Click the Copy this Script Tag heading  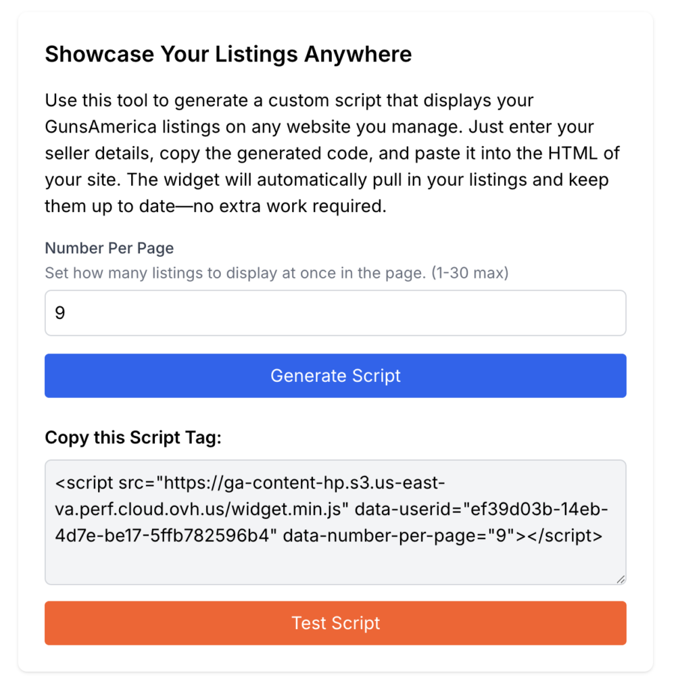[133, 437]
